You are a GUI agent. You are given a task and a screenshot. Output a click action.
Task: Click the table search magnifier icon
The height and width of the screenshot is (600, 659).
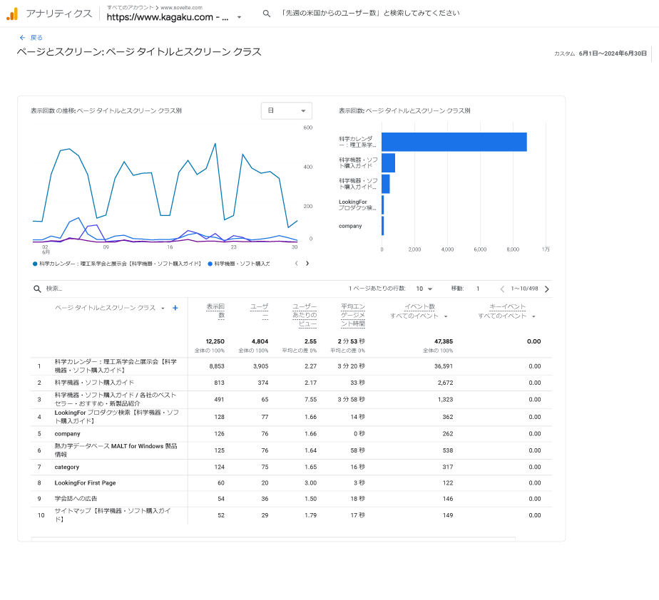37,289
